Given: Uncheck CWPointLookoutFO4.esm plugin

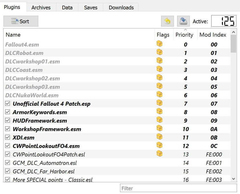Looking at the screenshot, I should [x=7, y=146].
